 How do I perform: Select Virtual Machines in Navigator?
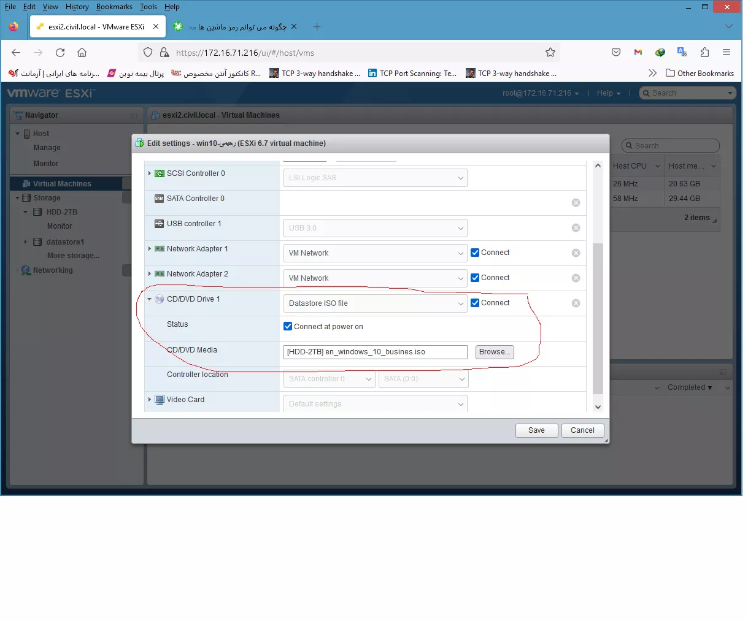point(62,184)
